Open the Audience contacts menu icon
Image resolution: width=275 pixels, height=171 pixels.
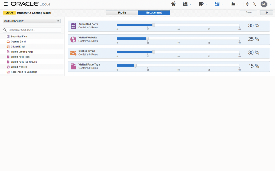217,4
